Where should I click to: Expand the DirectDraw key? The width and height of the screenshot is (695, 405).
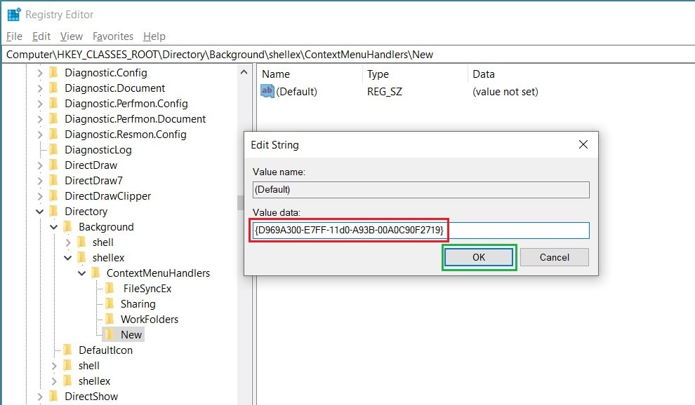[x=40, y=165]
